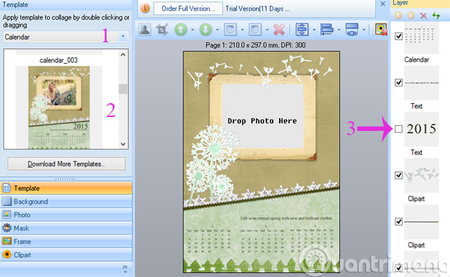The image size is (450, 277).
Task: Select the Calendar layer thumbnail
Action: click(x=422, y=37)
